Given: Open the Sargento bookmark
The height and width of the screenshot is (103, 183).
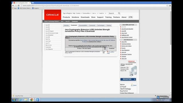Looking at the screenshot, I should coord(35,8).
